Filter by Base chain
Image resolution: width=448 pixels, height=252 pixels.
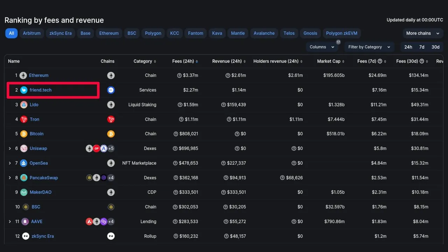coord(85,33)
